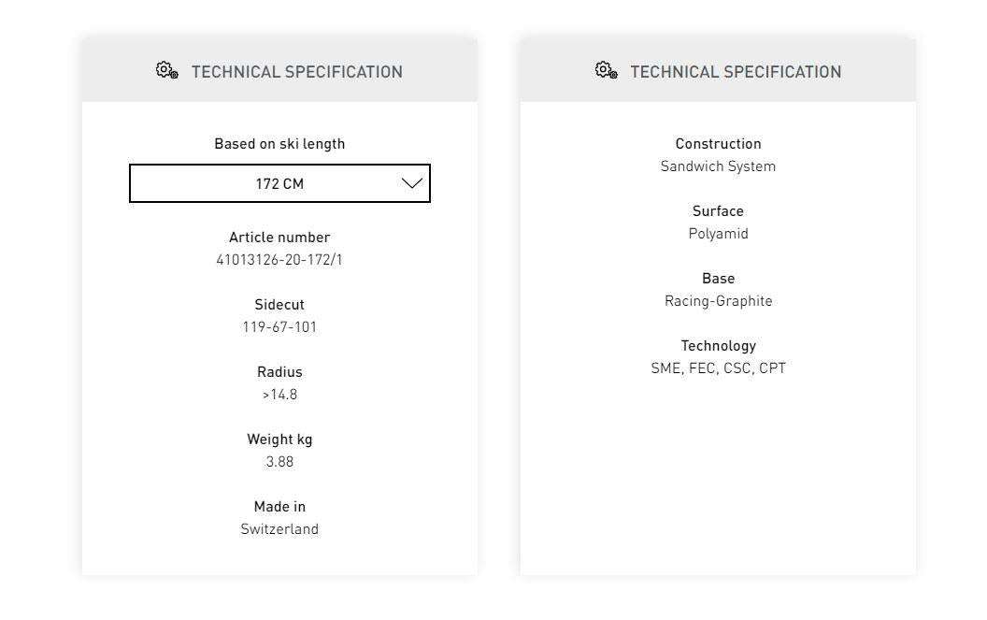
Task: Click the sidecut value 119-67-101
Action: (x=279, y=327)
